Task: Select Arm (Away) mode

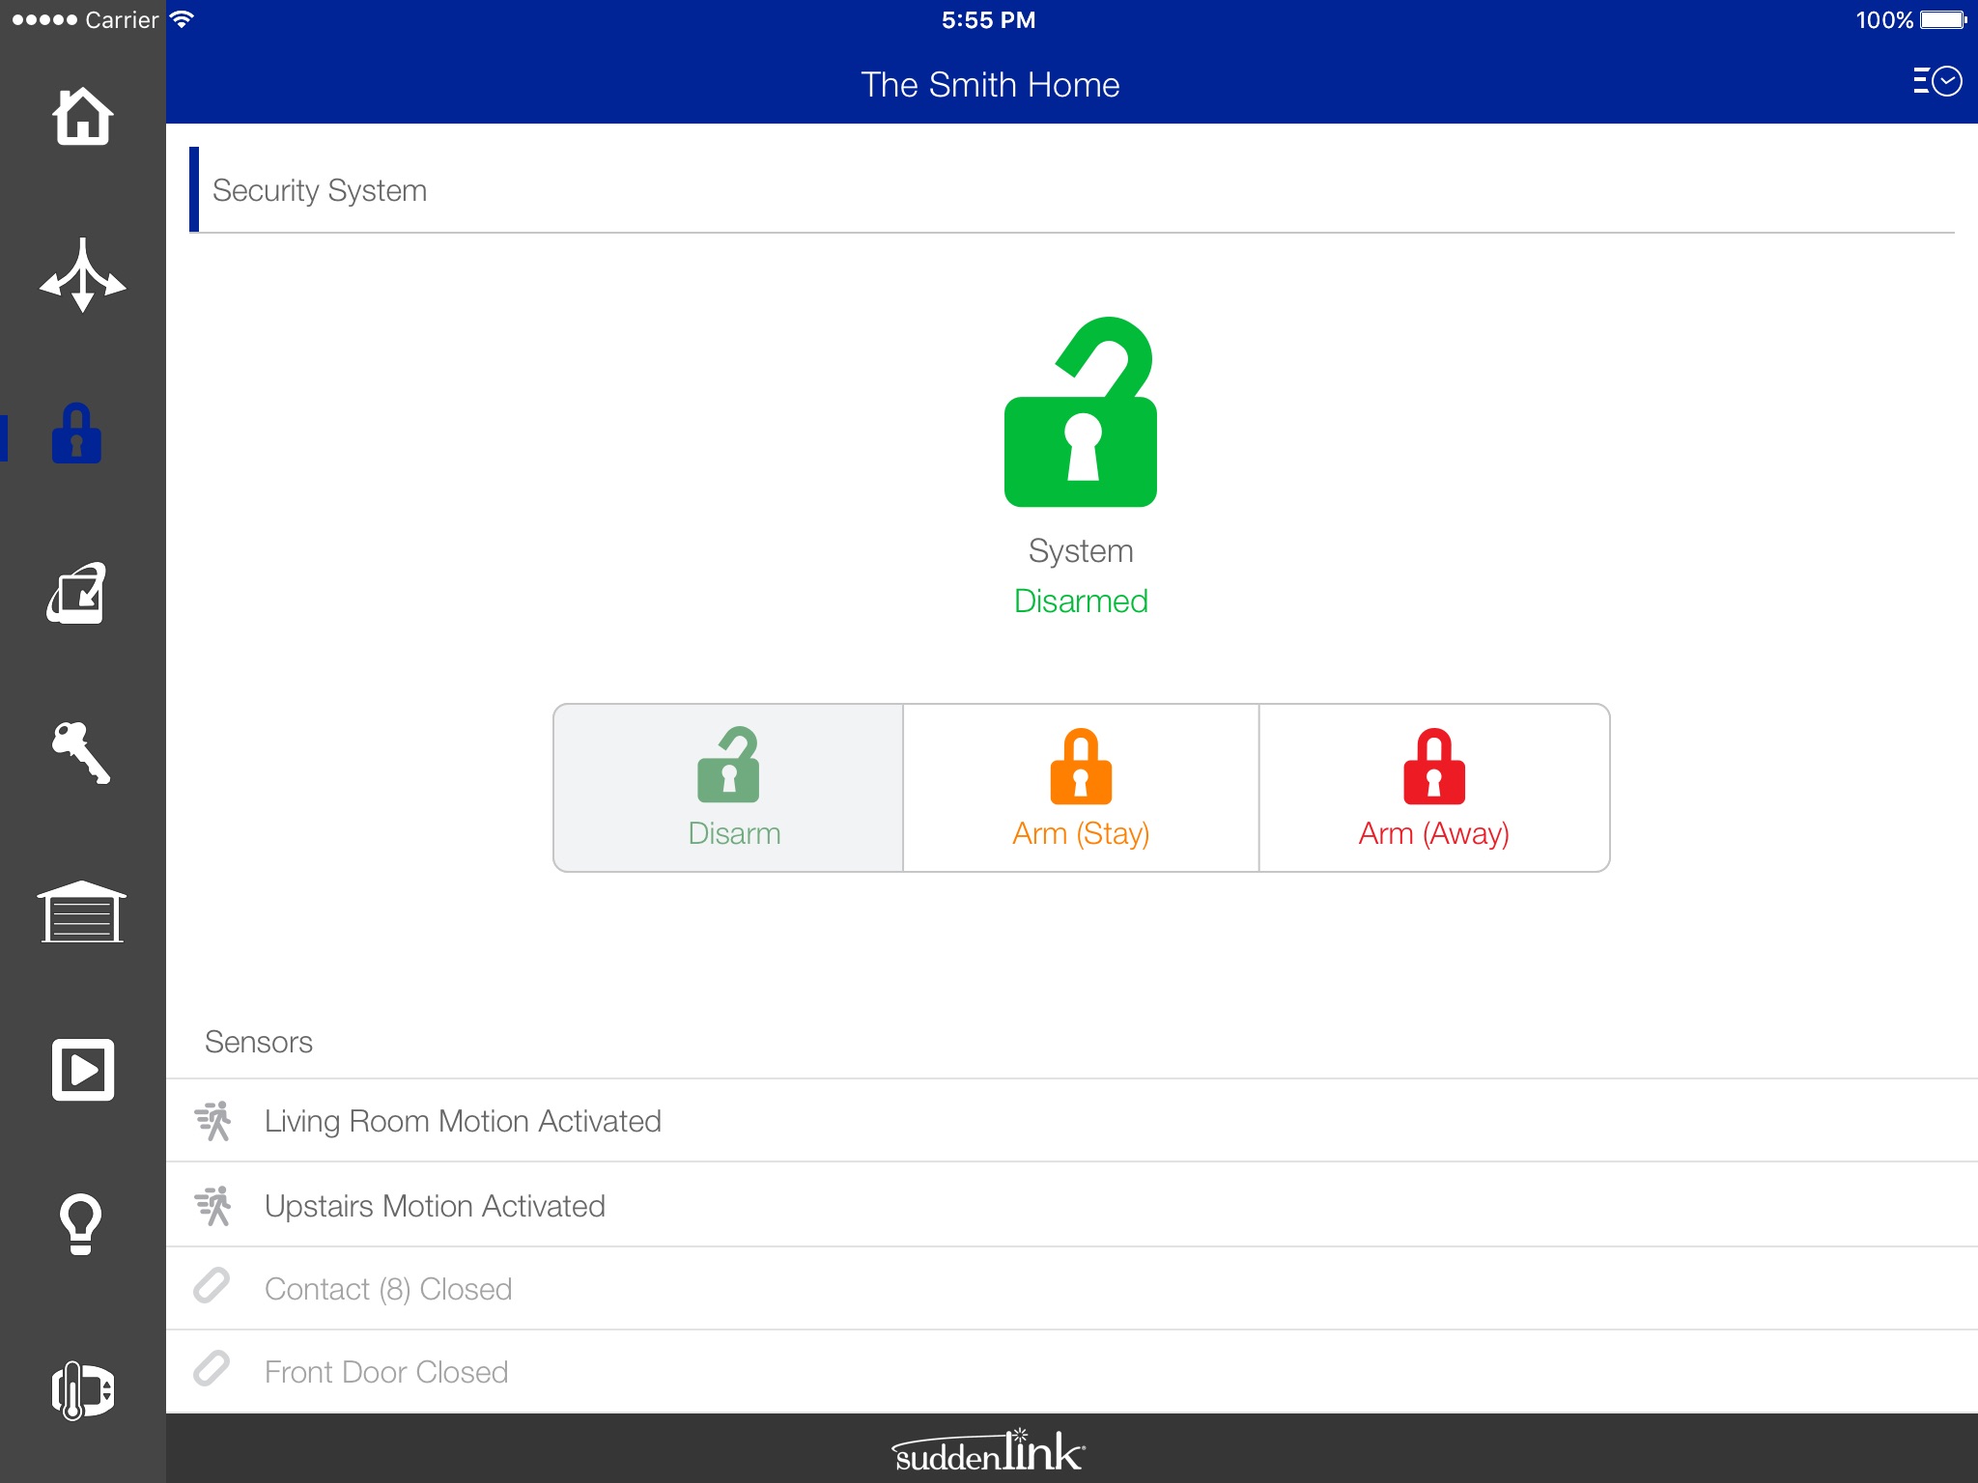Action: click(x=1434, y=788)
